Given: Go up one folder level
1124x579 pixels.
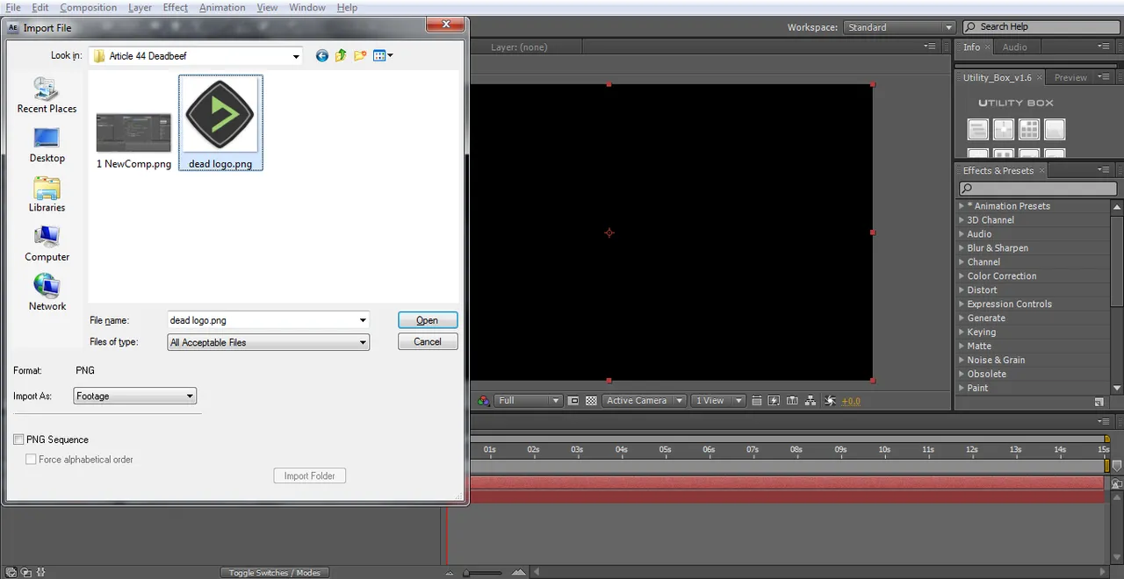Looking at the screenshot, I should click(341, 55).
